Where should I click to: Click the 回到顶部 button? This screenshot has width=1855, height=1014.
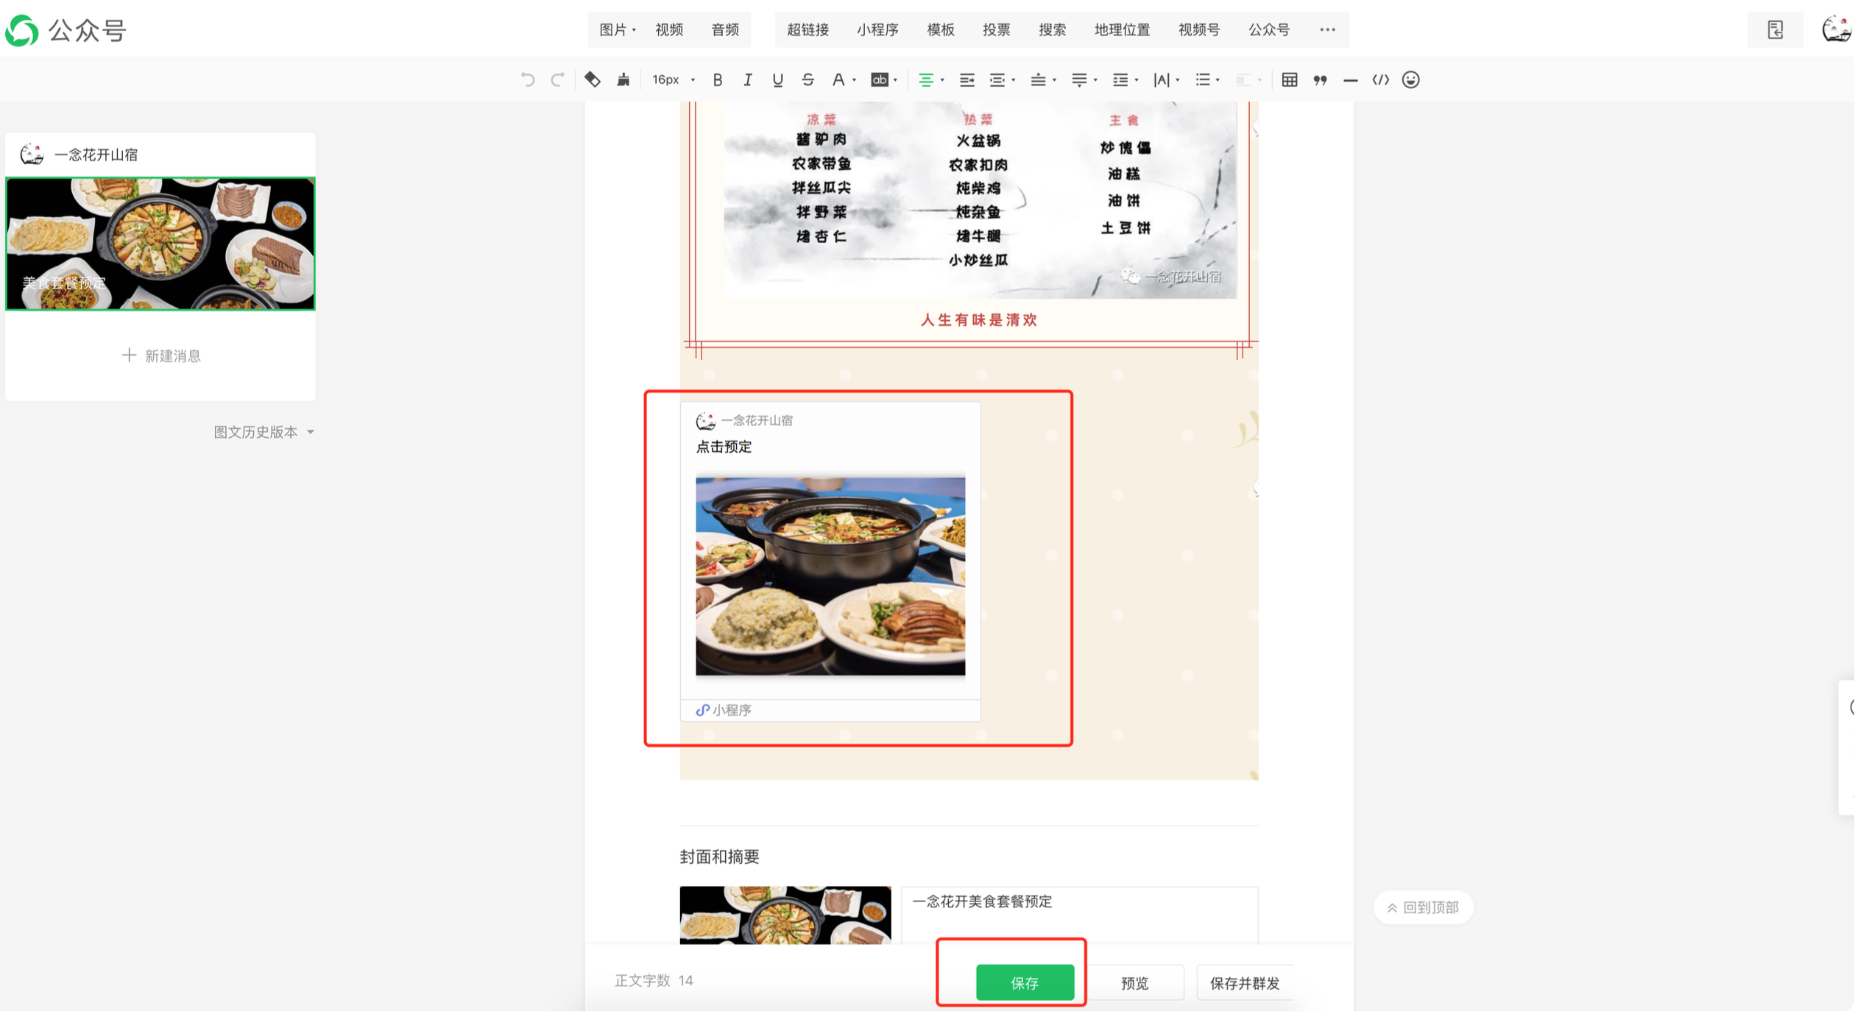(x=1424, y=908)
